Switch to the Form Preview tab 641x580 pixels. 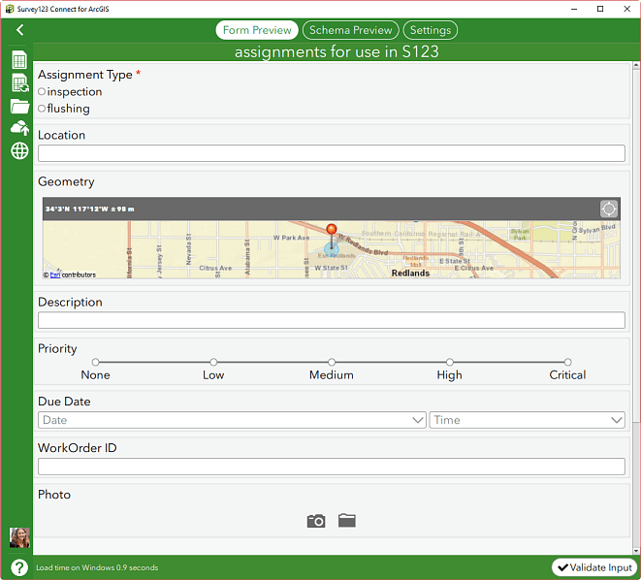pos(257,30)
